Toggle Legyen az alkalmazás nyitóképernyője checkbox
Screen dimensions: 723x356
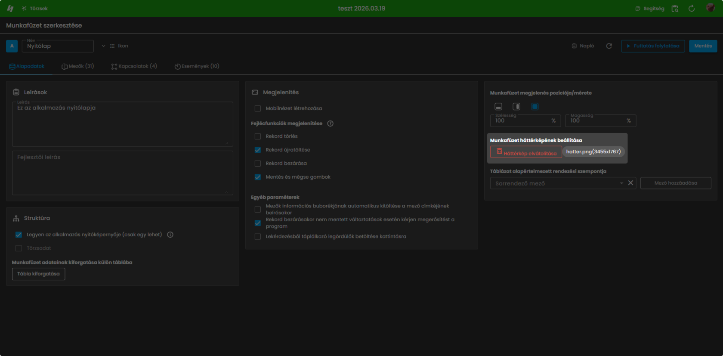[19, 235]
